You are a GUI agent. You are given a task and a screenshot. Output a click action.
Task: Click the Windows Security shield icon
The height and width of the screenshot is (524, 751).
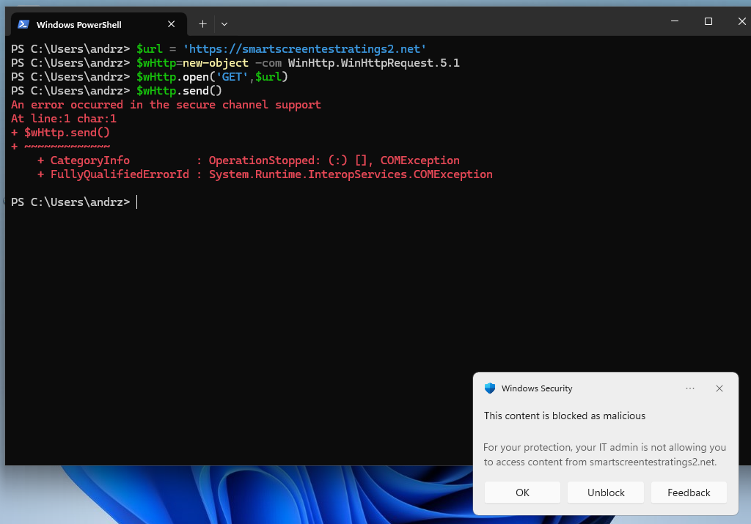(x=489, y=388)
